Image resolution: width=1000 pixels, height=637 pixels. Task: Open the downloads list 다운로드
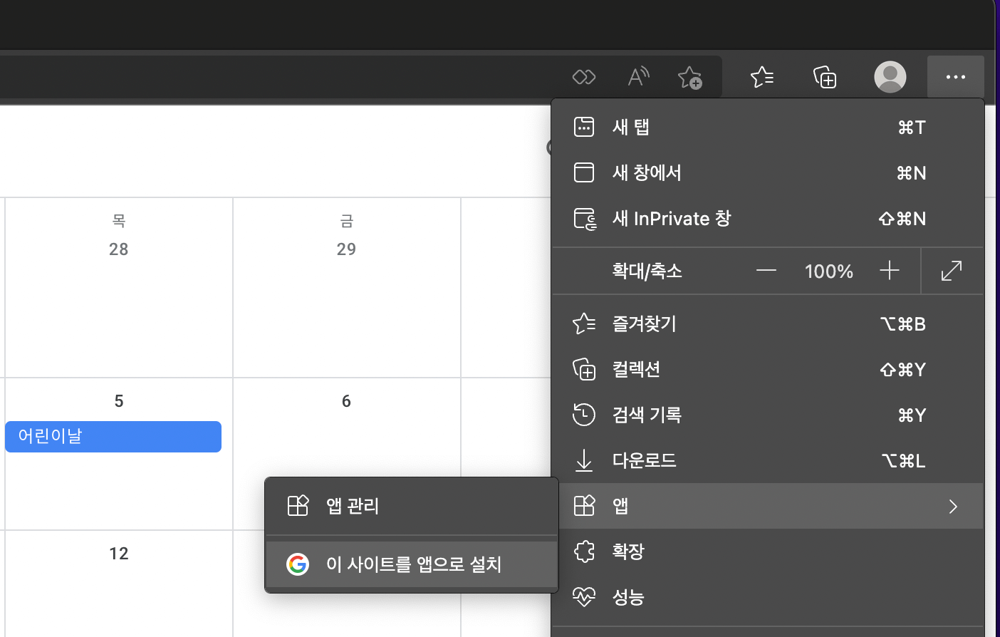click(x=645, y=460)
